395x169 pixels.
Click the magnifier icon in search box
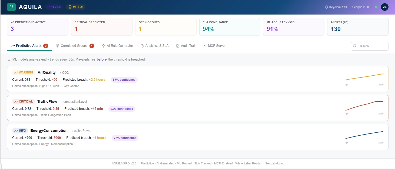[x=355, y=46]
